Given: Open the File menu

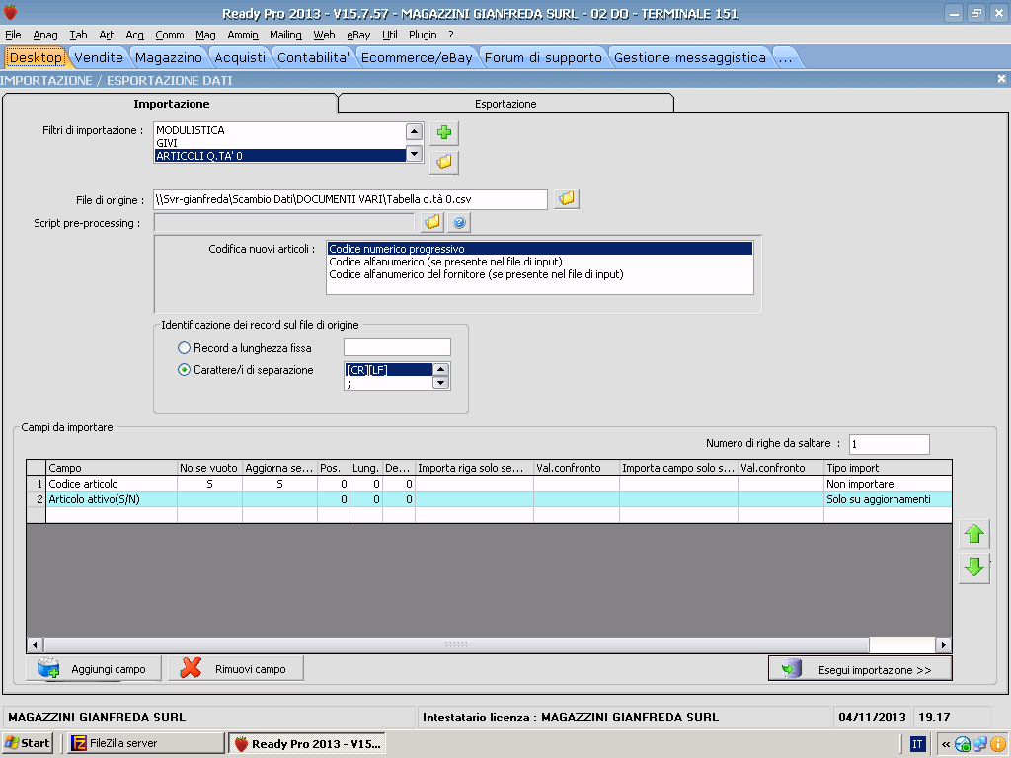Looking at the screenshot, I should [x=13, y=35].
